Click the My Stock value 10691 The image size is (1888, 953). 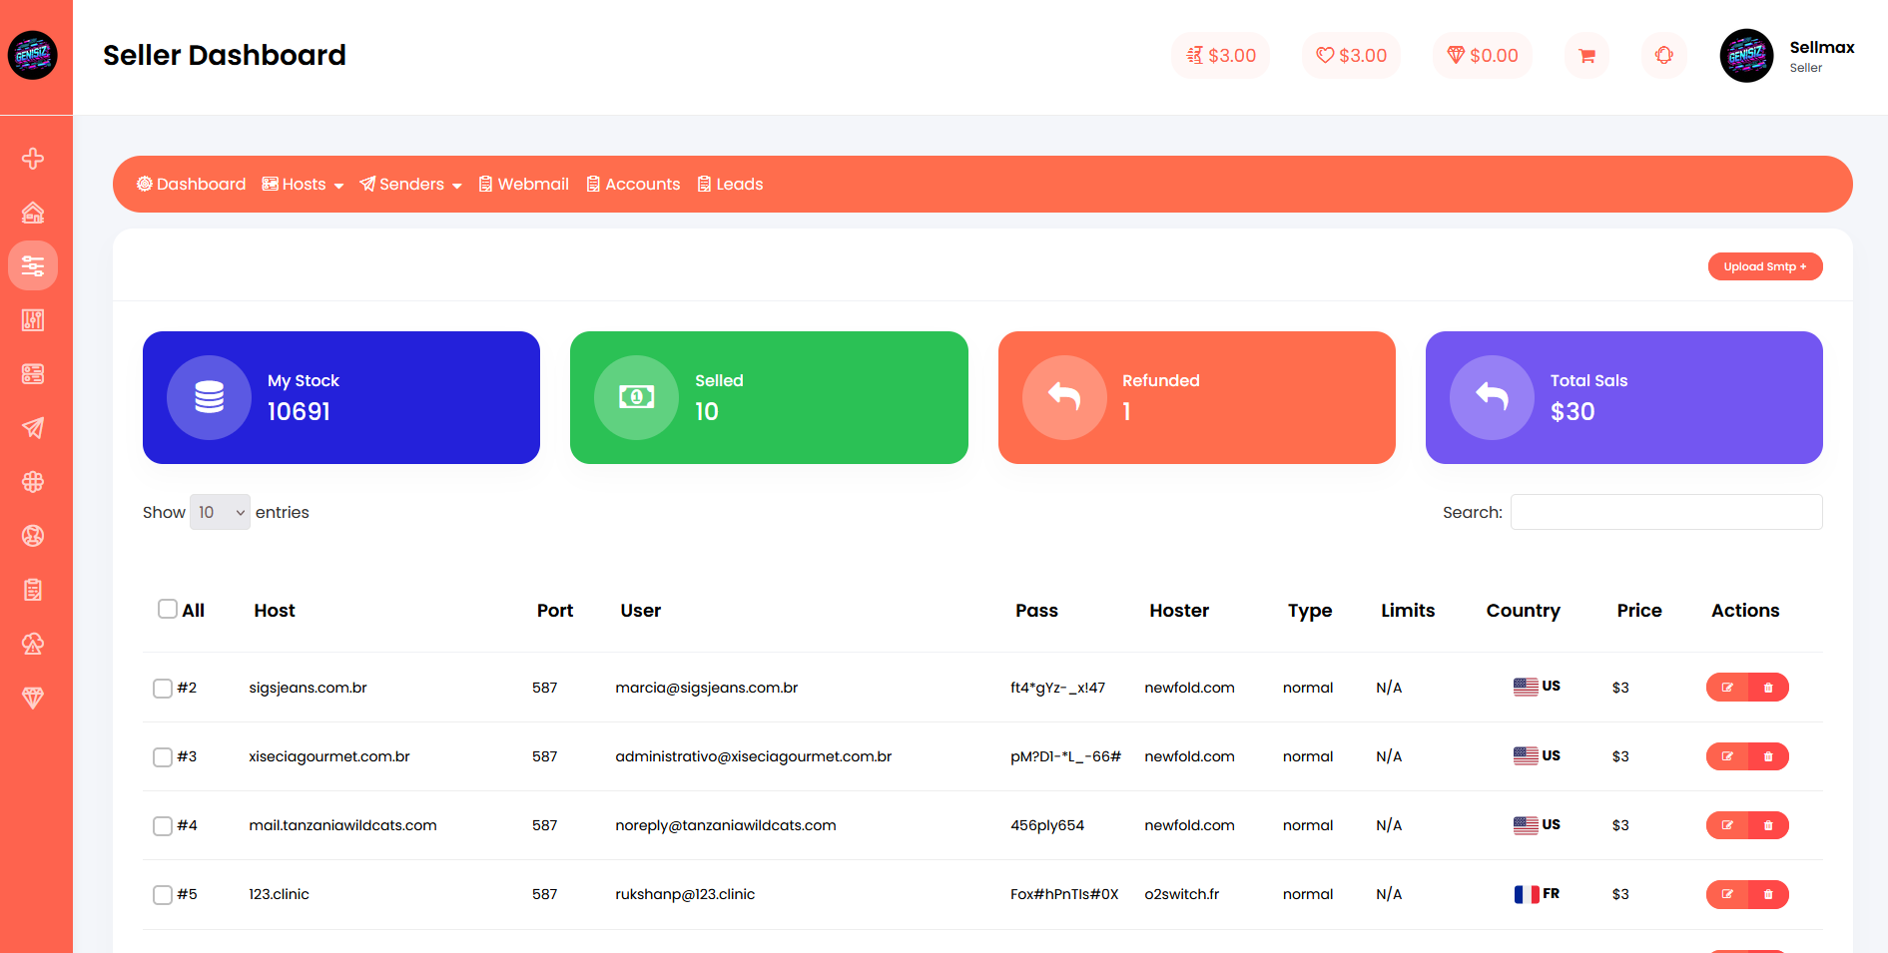coord(299,411)
